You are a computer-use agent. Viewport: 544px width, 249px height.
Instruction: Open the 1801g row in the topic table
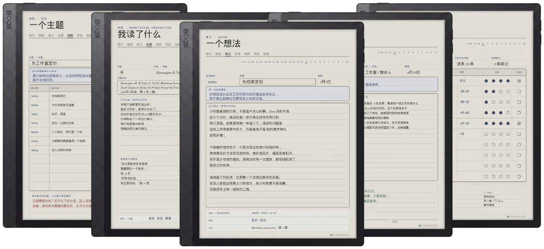coord(60,150)
